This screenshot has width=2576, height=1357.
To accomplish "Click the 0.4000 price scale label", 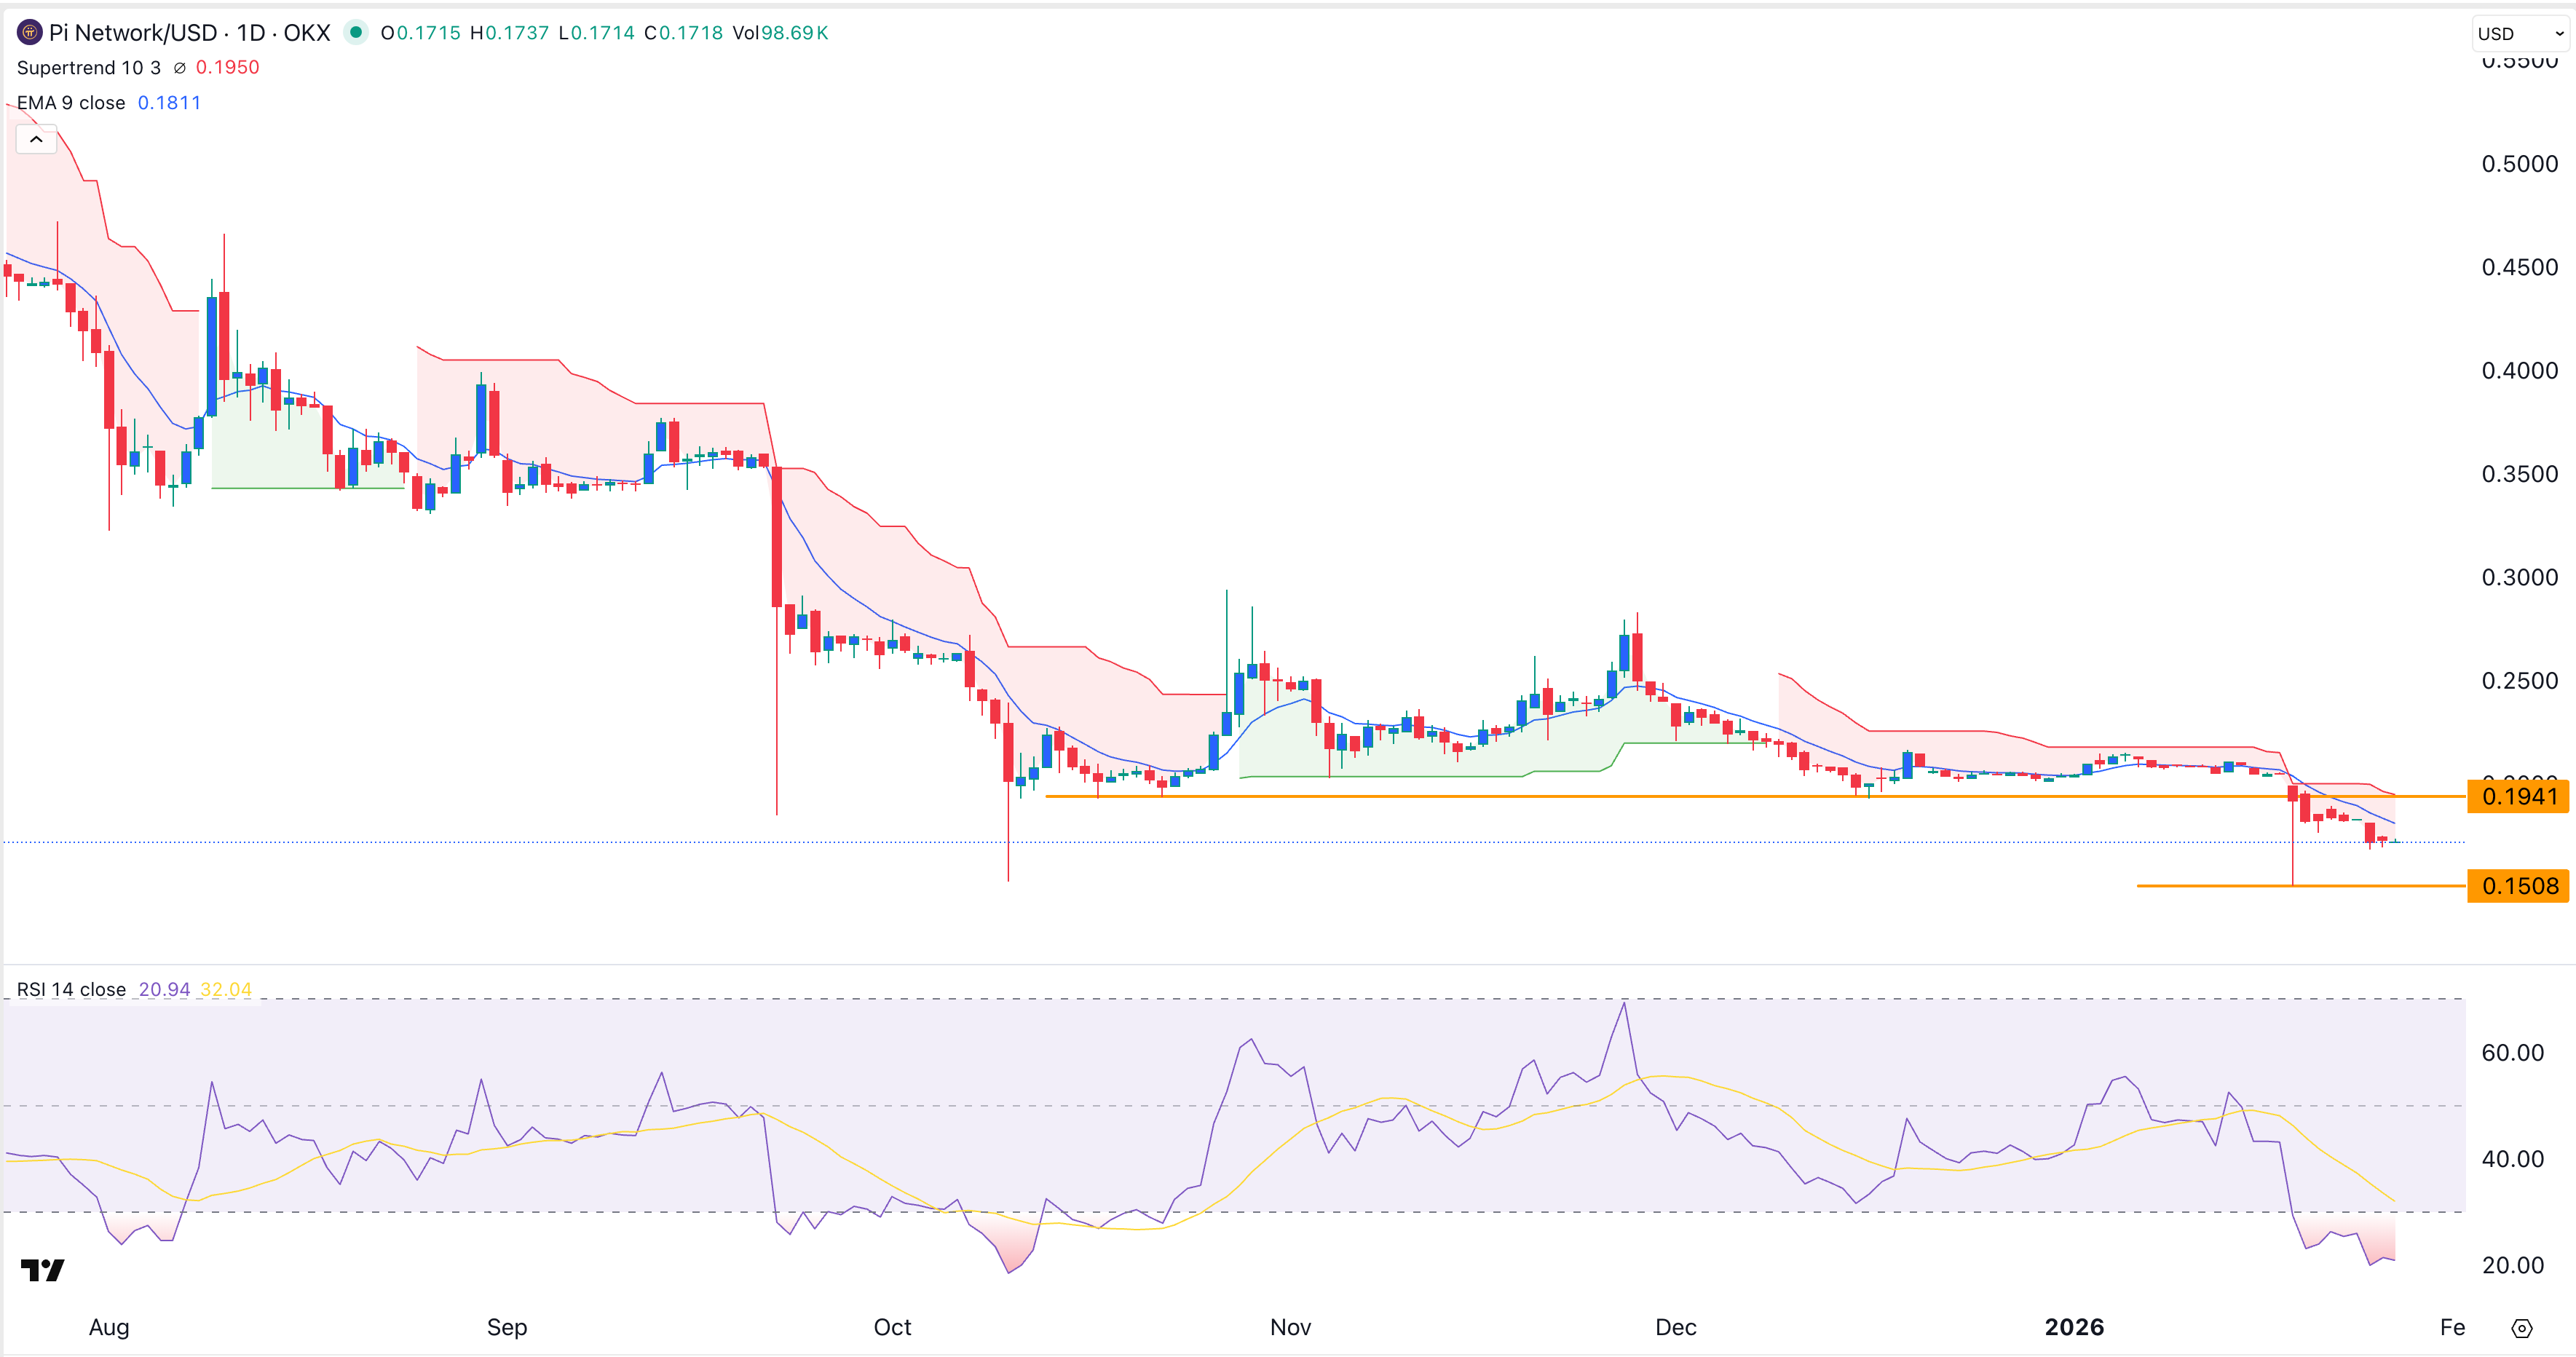I will (2519, 371).
